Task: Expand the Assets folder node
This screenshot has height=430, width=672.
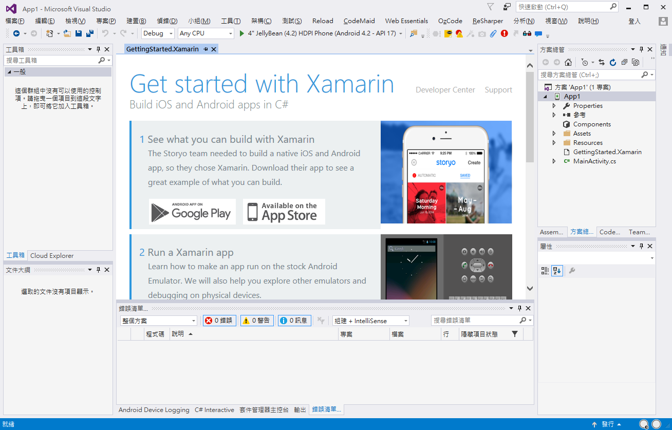Action: point(554,134)
